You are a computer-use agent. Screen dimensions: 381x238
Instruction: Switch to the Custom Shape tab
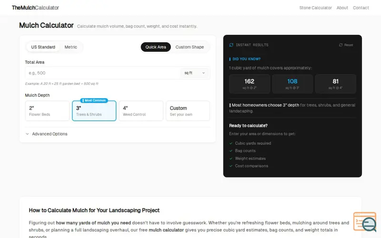[190, 47]
